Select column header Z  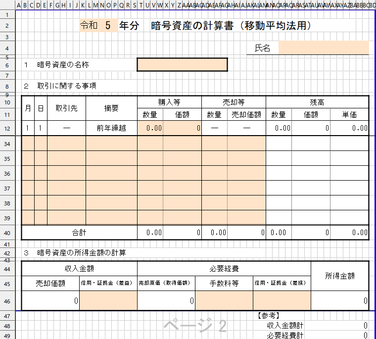click(x=179, y=5)
